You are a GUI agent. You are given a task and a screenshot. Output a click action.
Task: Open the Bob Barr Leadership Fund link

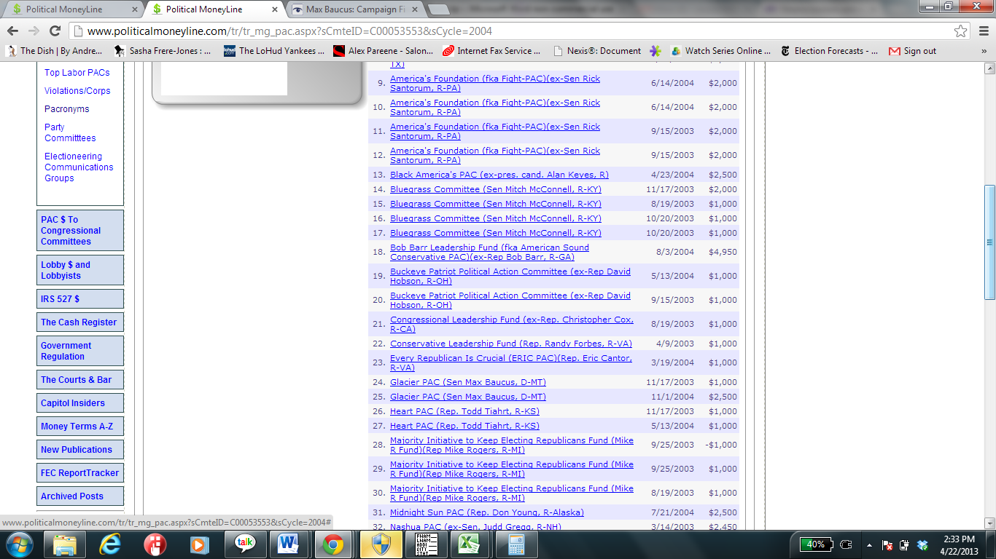pos(489,252)
